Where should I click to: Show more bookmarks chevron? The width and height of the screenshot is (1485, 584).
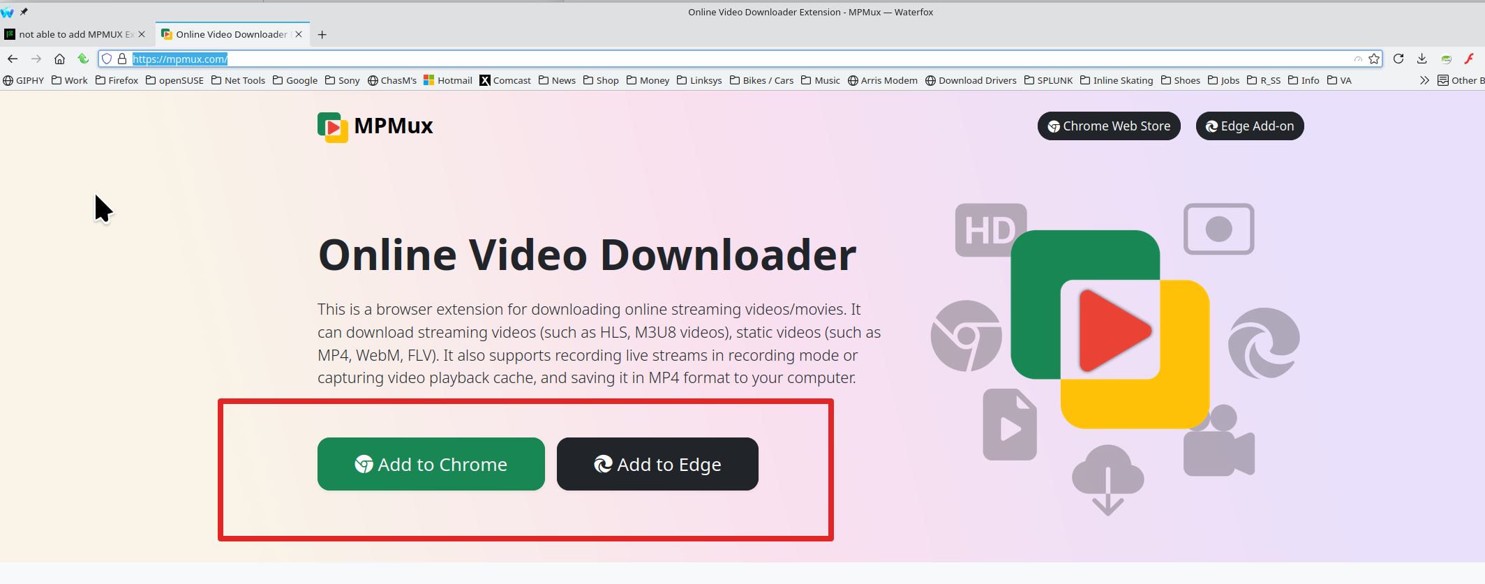click(1424, 80)
